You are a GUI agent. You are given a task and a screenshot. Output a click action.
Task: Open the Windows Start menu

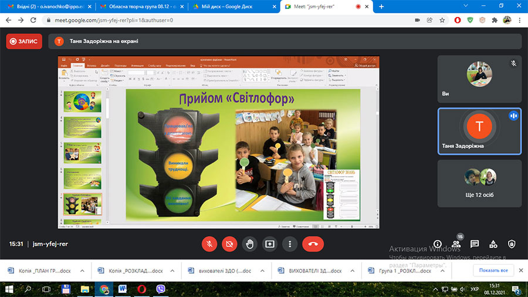[x=9, y=289]
